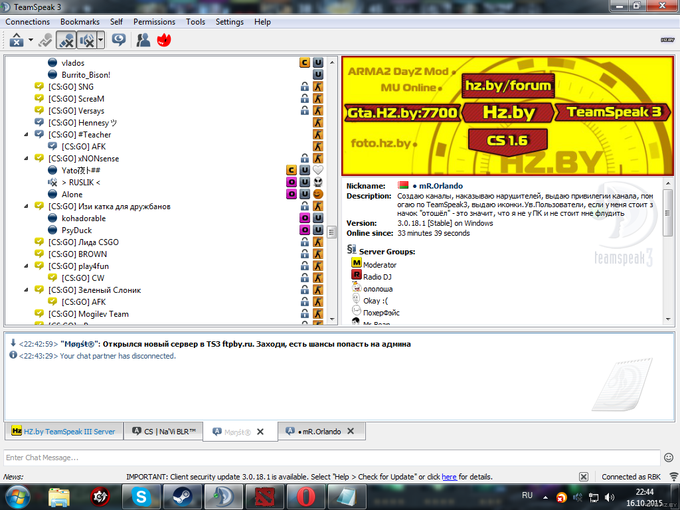The width and height of the screenshot is (680, 510).
Task: Select the [CS:GO] BROWN channel
Action: [x=77, y=254]
